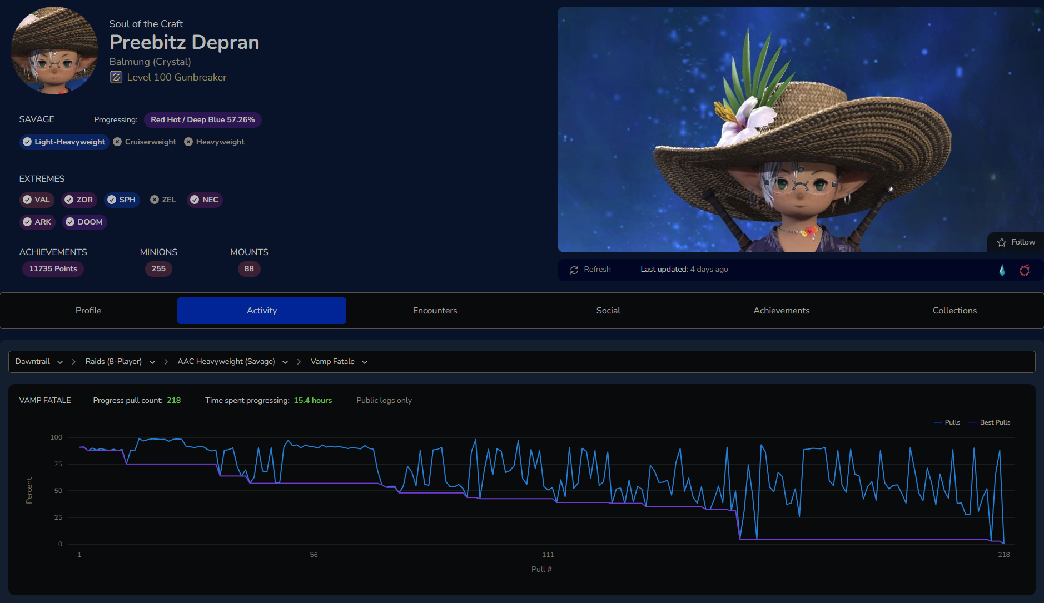Screen dimensions: 1044x603
Task: Toggle the Pulls series in chart legend
Action: (x=947, y=422)
